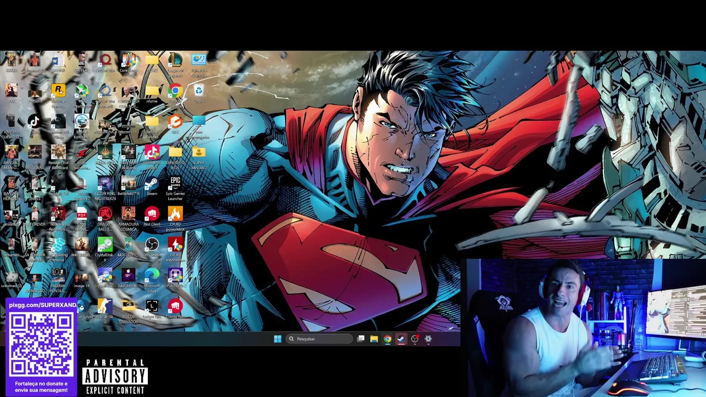The width and height of the screenshot is (706, 397).
Task: Select the Epic Games Launcher shortcut
Action: tap(175, 189)
